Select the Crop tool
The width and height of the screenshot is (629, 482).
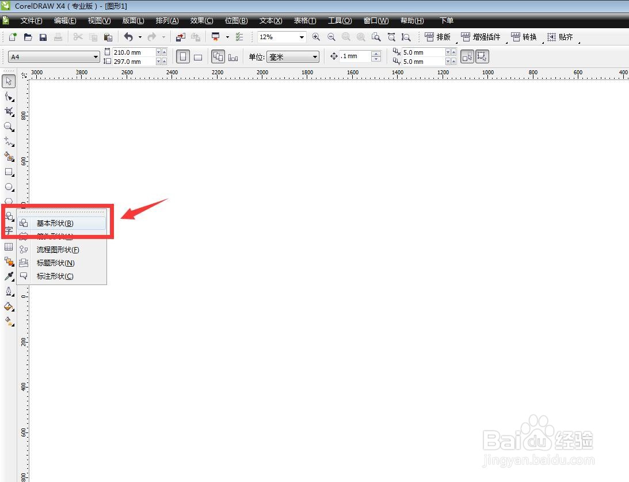click(x=9, y=112)
